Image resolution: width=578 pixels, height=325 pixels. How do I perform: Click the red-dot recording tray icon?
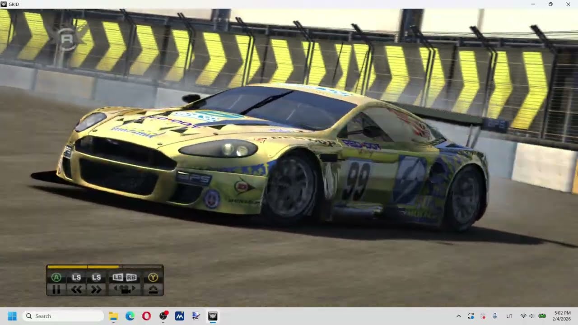(483, 316)
